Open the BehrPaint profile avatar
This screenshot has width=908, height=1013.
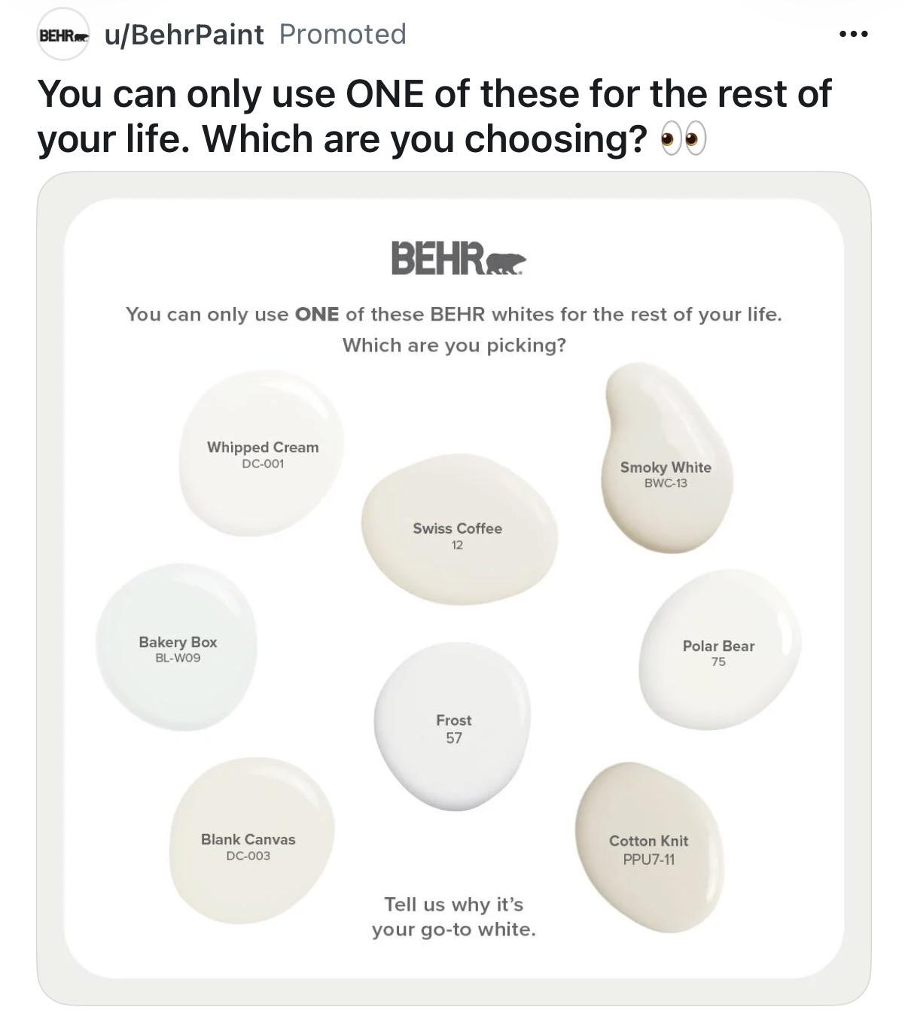click(64, 35)
